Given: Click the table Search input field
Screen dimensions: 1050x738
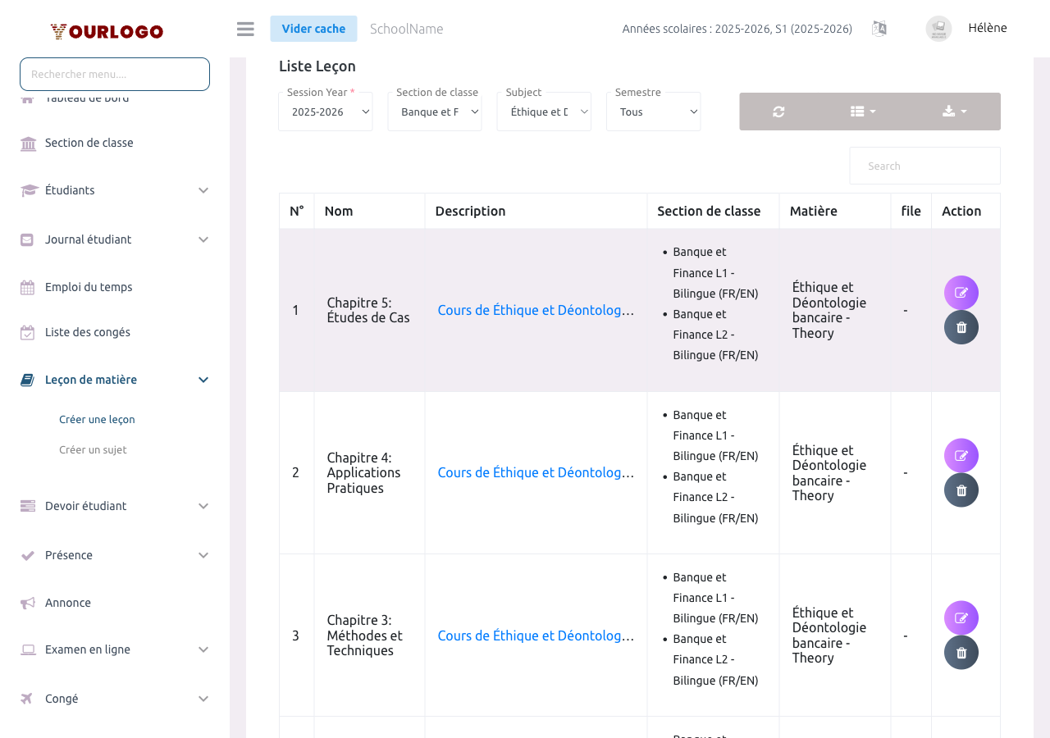Looking at the screenshot, I should (x=924, y=166).
